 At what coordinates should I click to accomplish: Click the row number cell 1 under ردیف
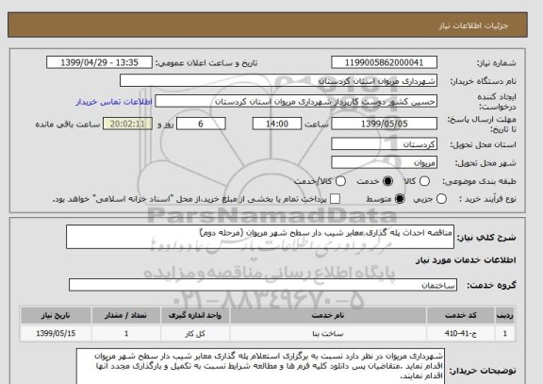[x=505, y=333]
